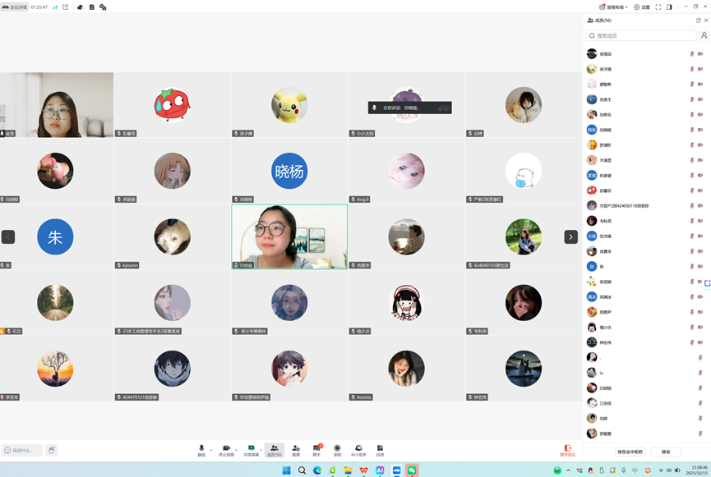Click the emoji reaction icon beside the message box
Viewport: 711px width, 477px height.
[x=52, y=450]
